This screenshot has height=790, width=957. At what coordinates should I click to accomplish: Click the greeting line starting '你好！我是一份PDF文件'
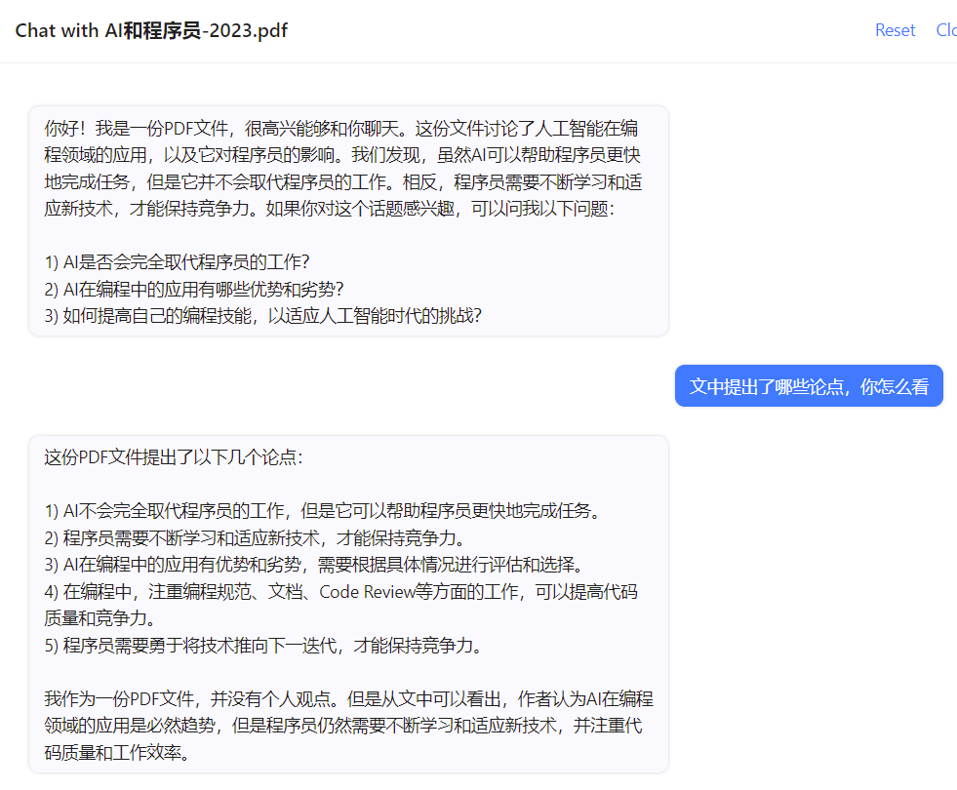click(x=341, y=129)
